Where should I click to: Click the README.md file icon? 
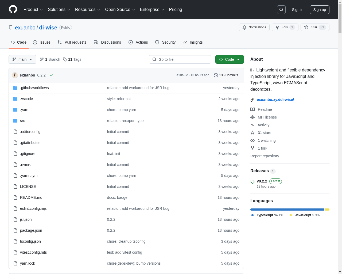15,197
